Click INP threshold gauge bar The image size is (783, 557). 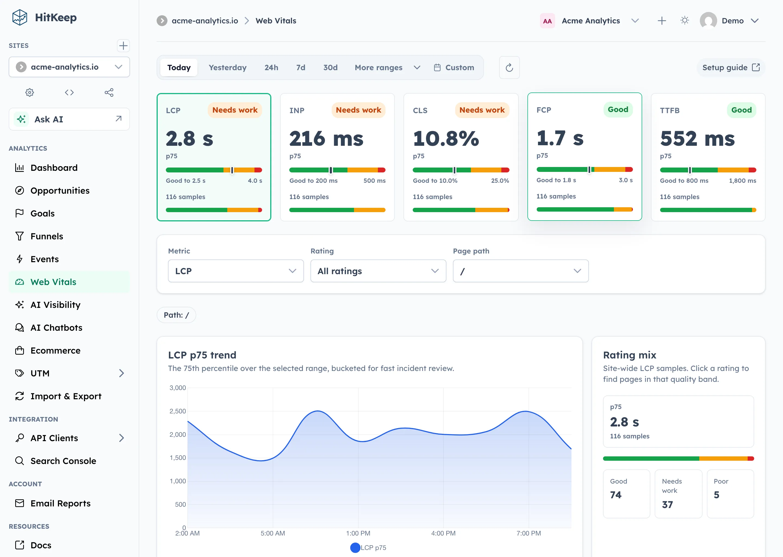click(x=337, y=170)
